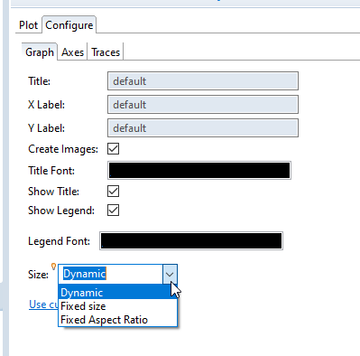
Task: Choose Fixed size from the Size list
Action: point(117,306)
